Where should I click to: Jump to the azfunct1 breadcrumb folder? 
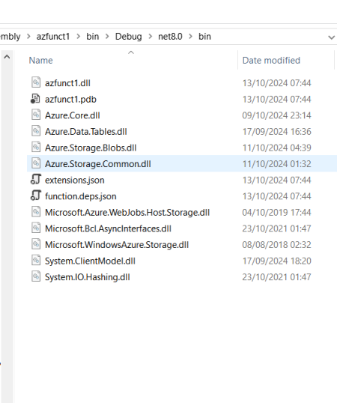point(53,37)
